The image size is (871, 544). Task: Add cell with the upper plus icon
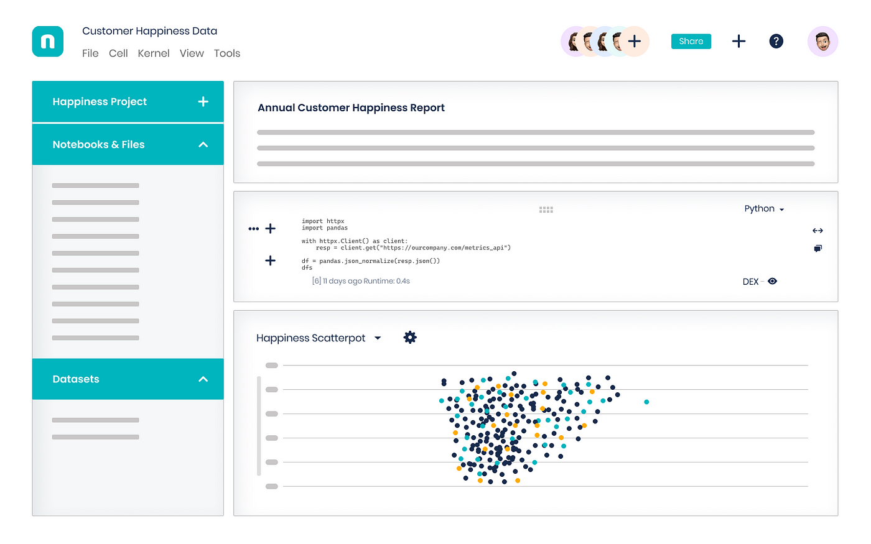270,229
